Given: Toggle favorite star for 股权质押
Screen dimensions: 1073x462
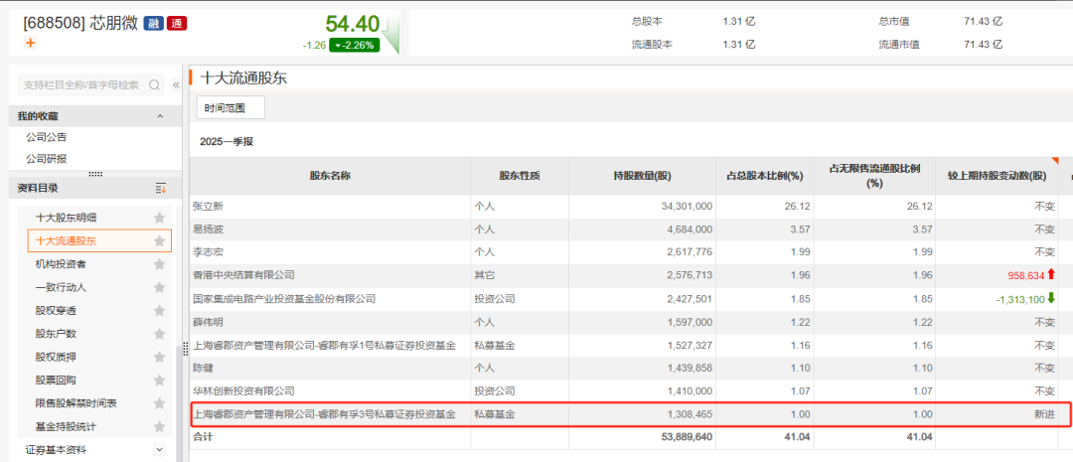Looking at the screenshot, I should 159,357.
